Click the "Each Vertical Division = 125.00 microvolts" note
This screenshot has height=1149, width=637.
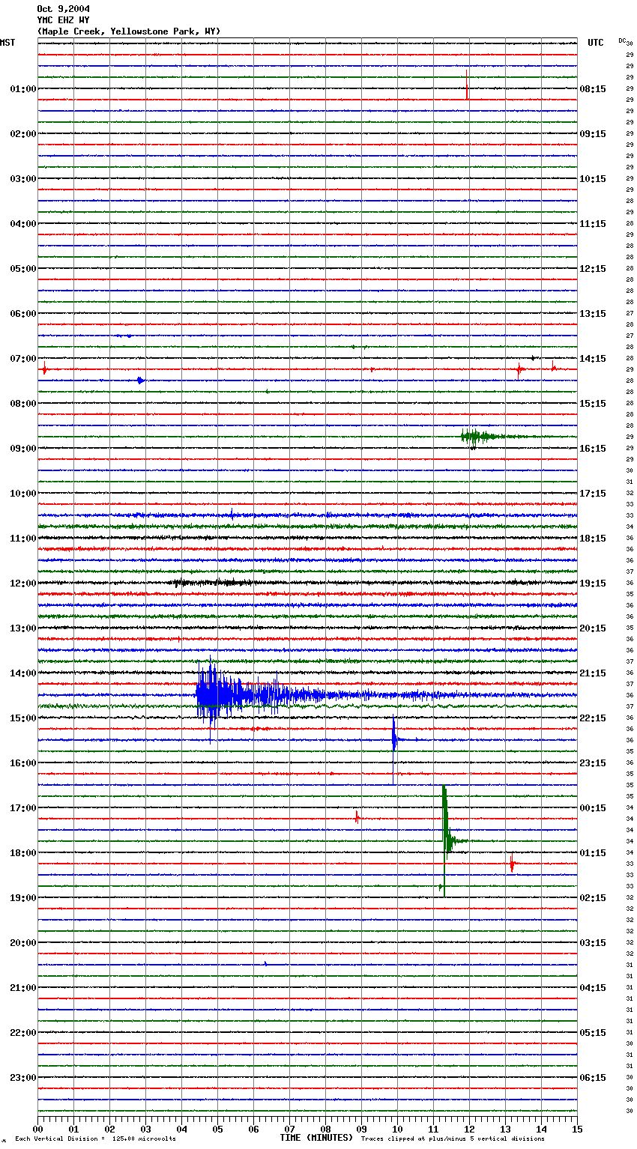pos(95,1139)
